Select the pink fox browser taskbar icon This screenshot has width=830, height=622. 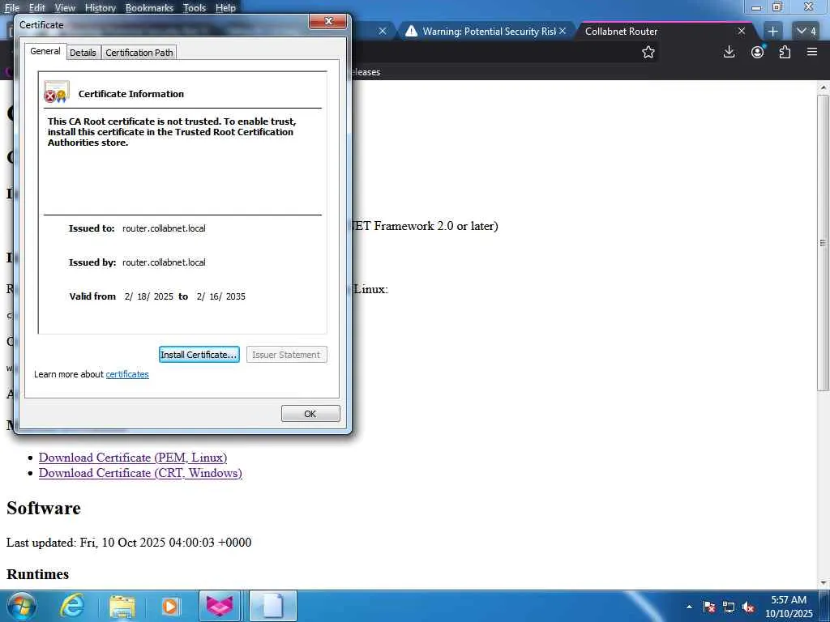tap(220, 606)
